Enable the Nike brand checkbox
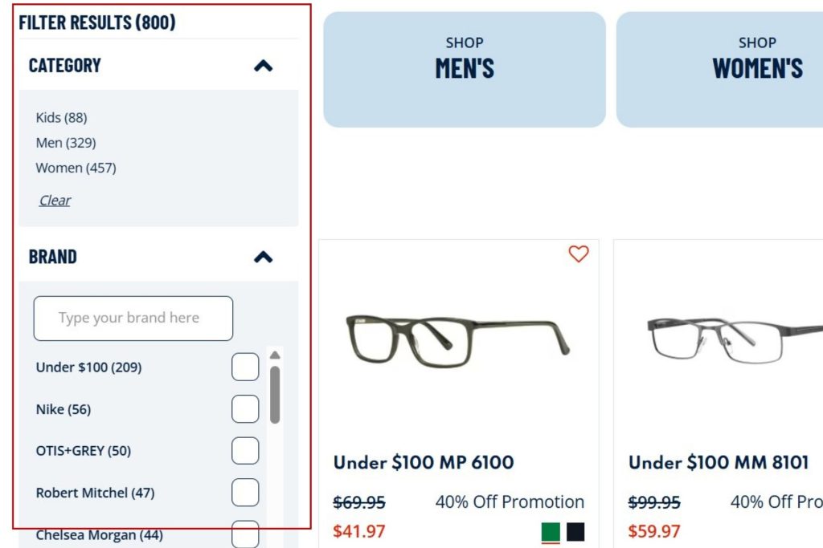823x548 pixels. coord(245,408)
